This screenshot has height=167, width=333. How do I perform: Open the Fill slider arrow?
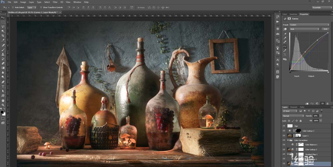(320, 121)
